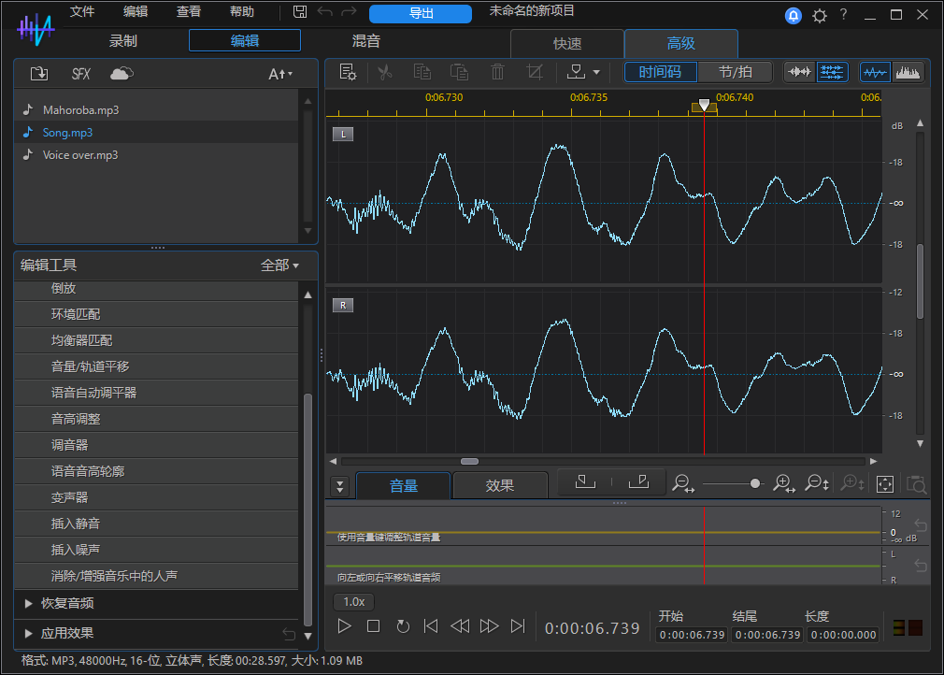This screenshot has width=944, height=675.
Task: Toggle the dual waveform editing mode
Action: (x=831, y=71)
